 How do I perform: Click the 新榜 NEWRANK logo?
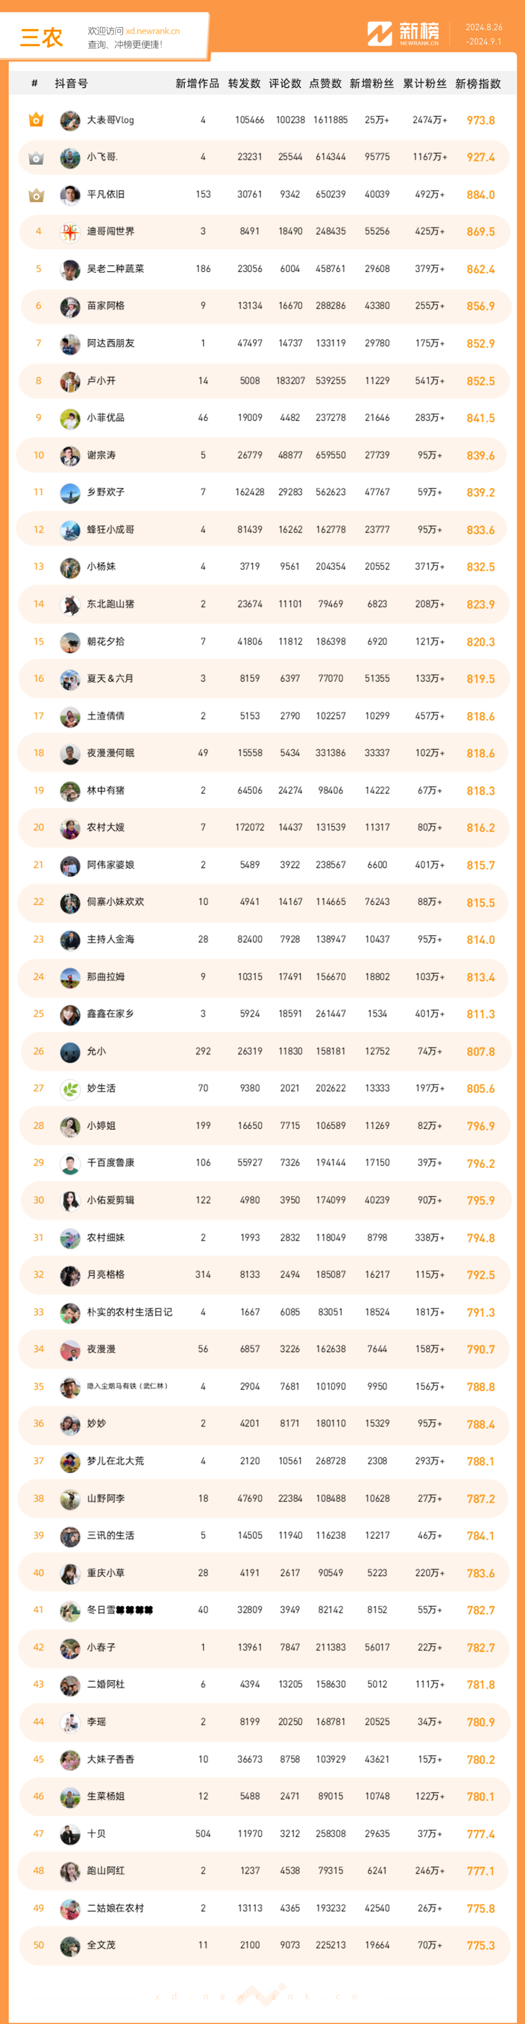[403, 33]
